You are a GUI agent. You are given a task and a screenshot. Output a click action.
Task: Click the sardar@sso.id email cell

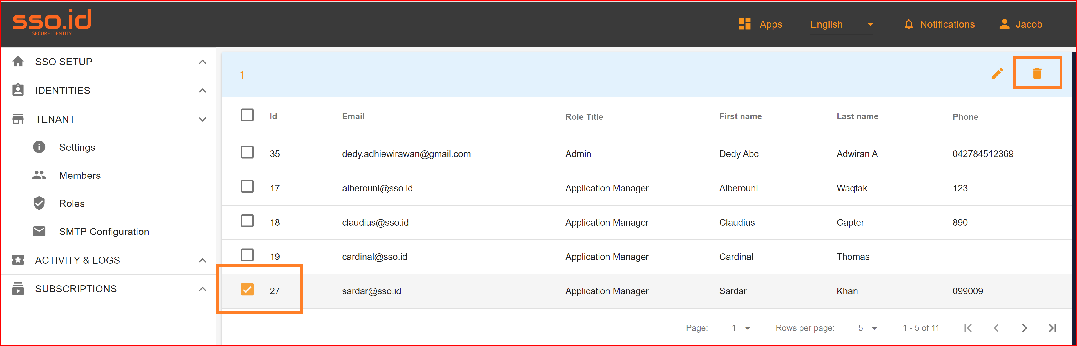[371, 291]
